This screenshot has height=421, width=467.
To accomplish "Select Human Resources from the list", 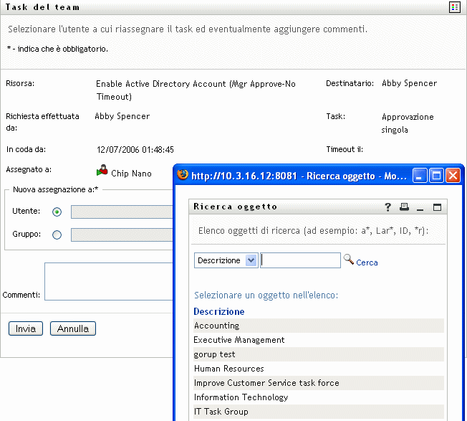I will tap(319, 369).
